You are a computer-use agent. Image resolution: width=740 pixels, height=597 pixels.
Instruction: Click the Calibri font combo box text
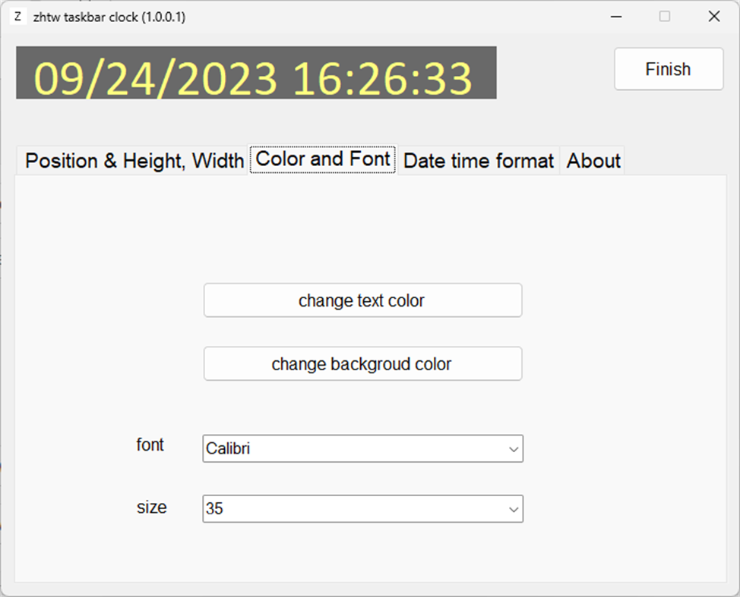228,448
